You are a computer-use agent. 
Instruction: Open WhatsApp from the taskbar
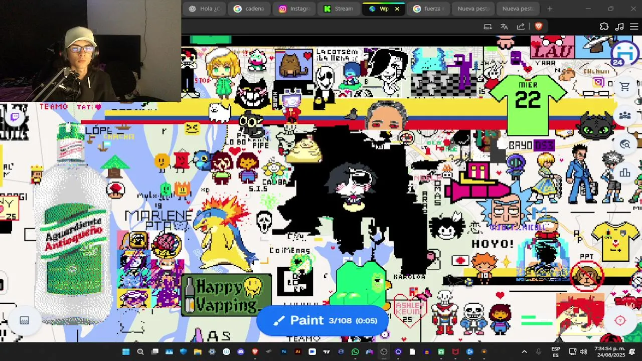point(355,351)
